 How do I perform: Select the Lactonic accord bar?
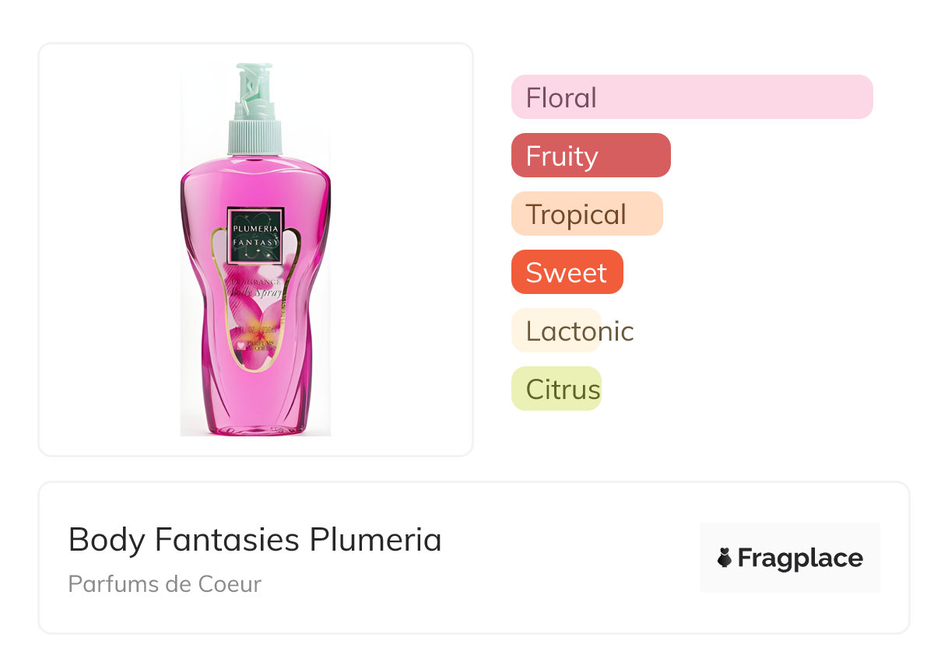click(556, 331)
